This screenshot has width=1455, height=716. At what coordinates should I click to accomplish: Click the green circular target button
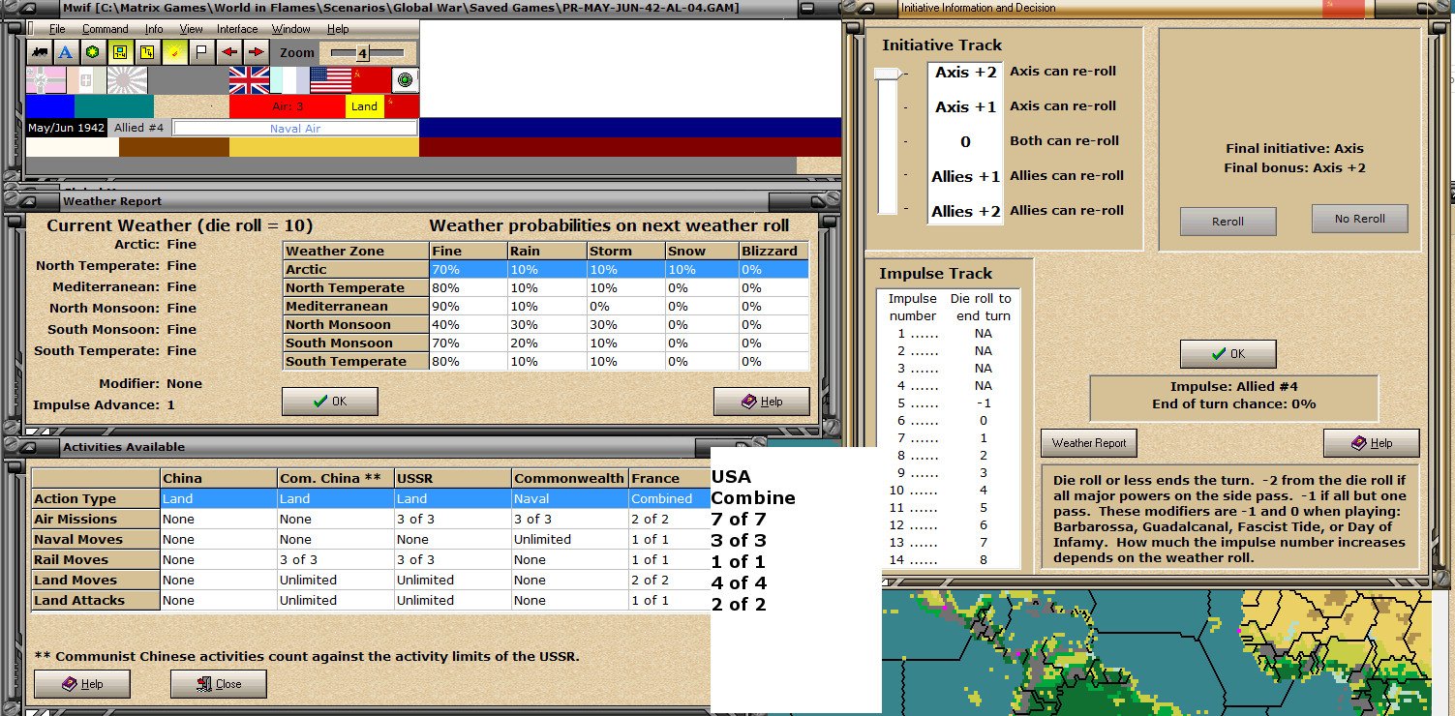tap(406, 80)
